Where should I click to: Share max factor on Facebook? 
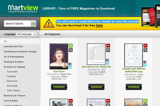[70, 64]
